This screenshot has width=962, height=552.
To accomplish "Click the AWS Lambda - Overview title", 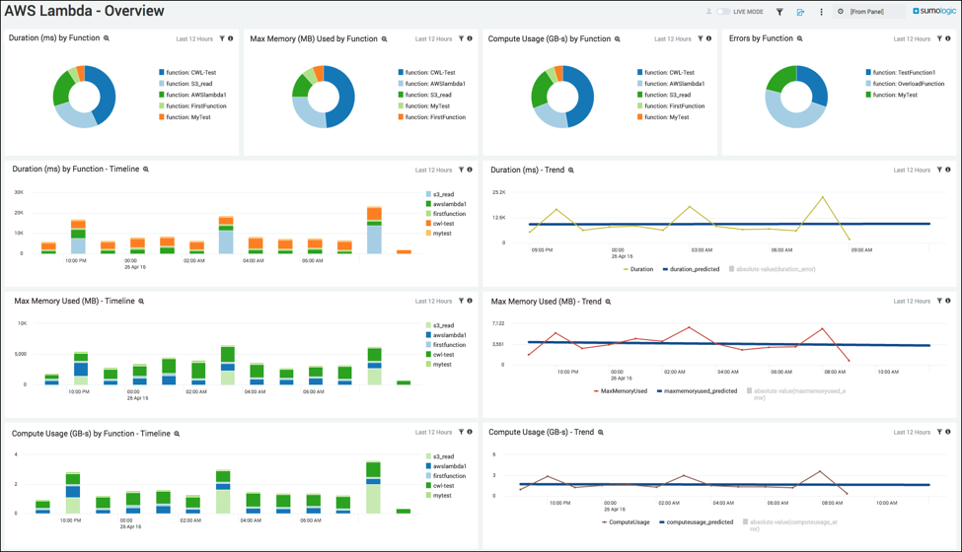I will pyautogui.click(x=85, y=11).
